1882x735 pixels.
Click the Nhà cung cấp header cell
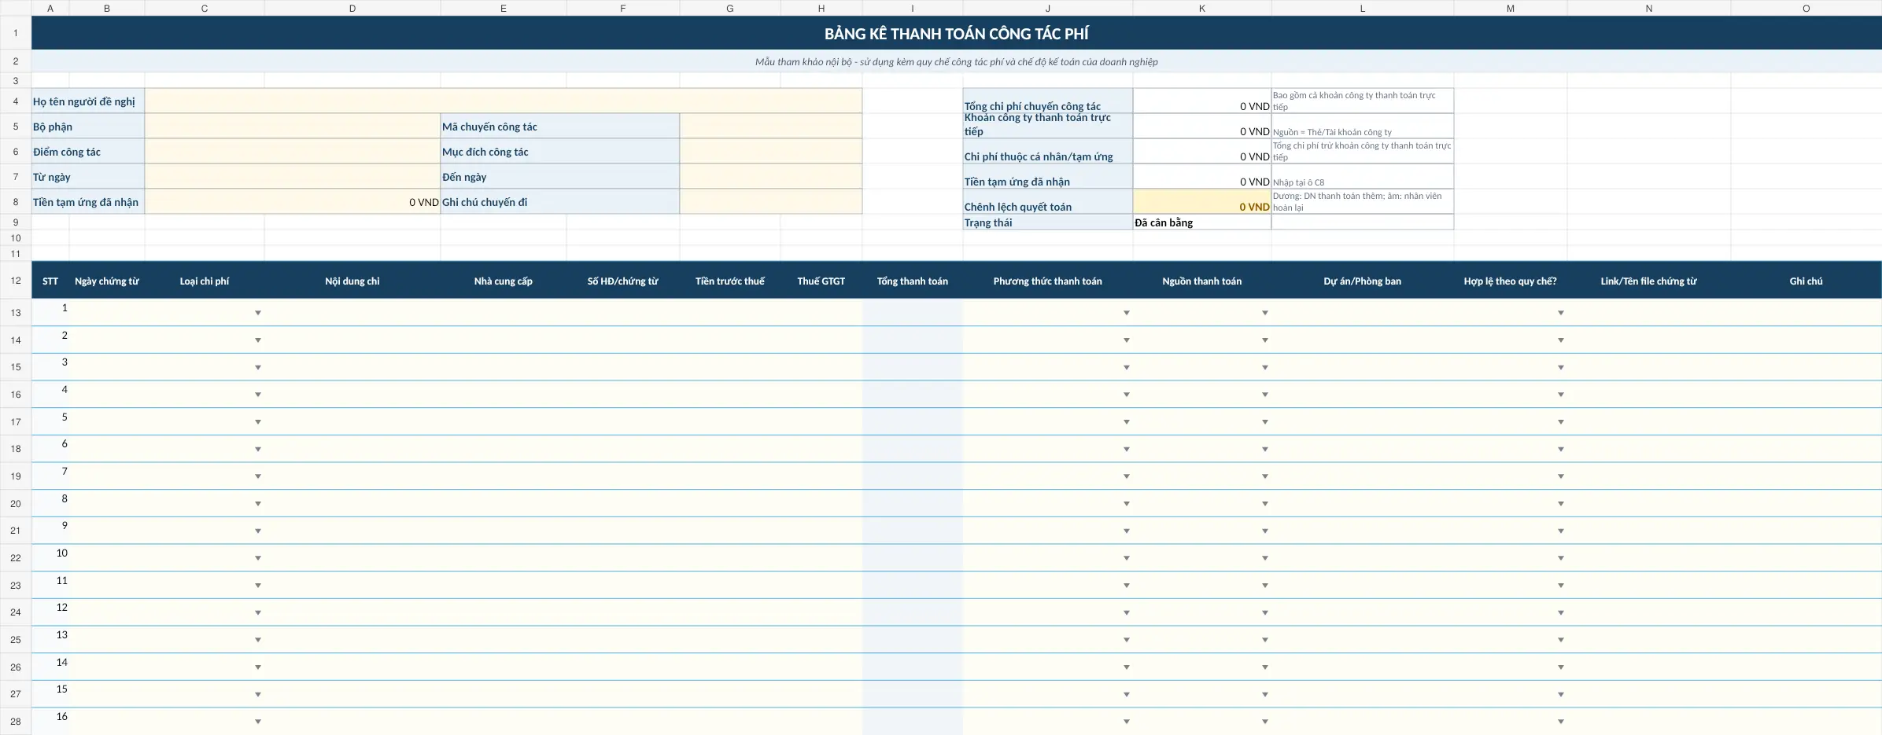point(504,281)
